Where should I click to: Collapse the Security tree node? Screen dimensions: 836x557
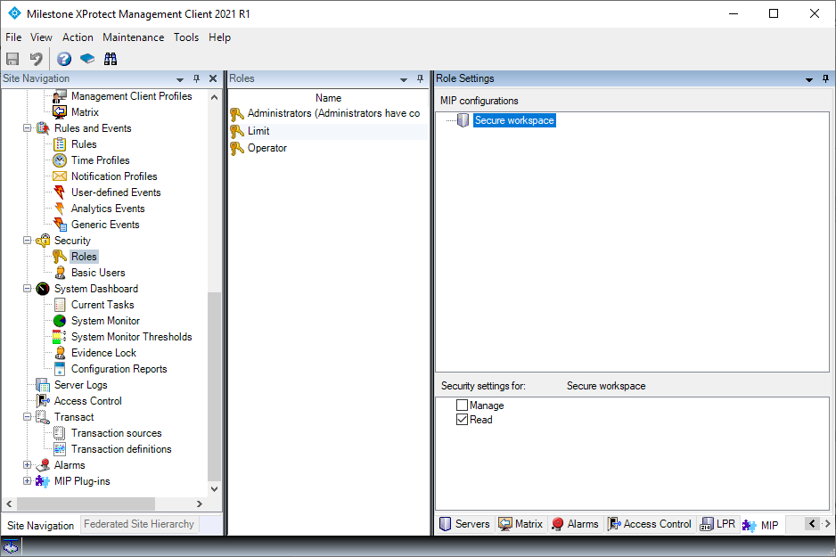tap(27, 240)
